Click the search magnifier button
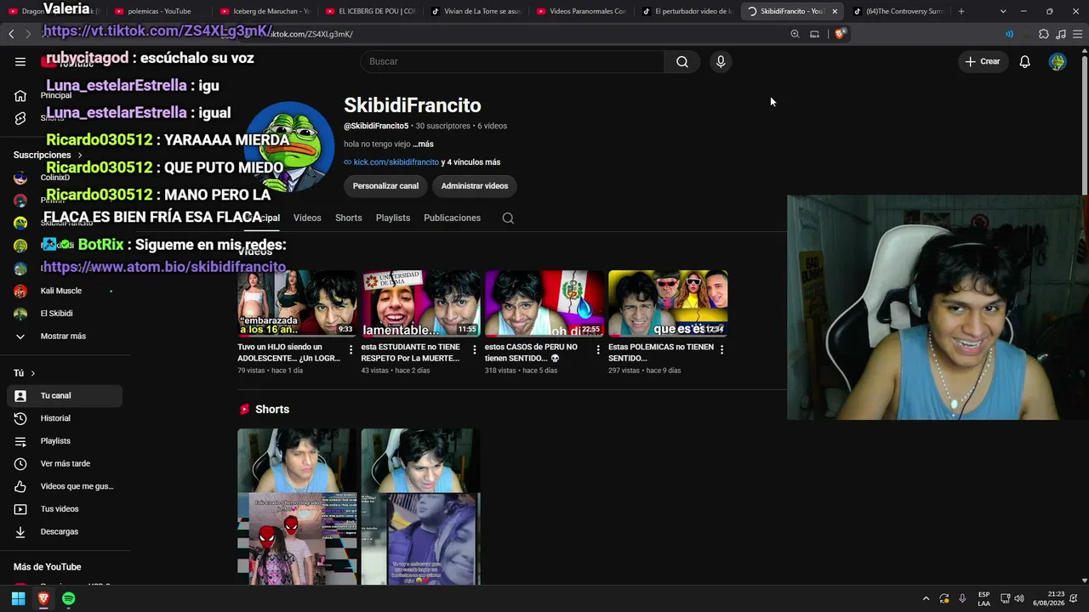Viewport: 1089px width, 612px height. (682, 61)
